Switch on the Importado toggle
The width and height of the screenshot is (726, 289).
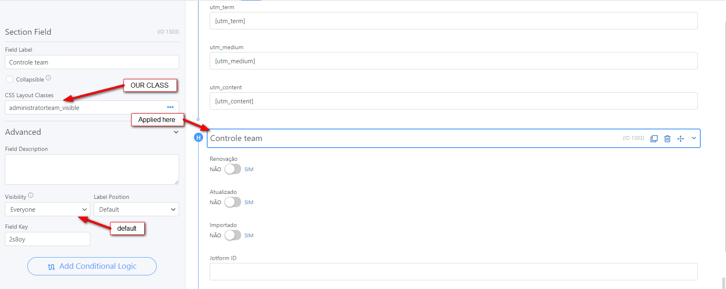click(x=232, y=235)
